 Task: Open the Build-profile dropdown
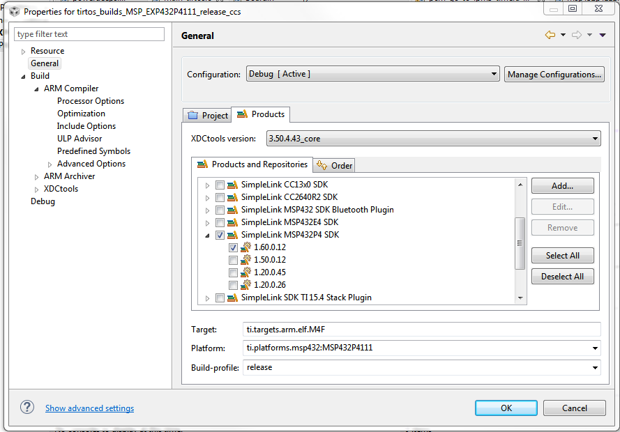(421, 368)
